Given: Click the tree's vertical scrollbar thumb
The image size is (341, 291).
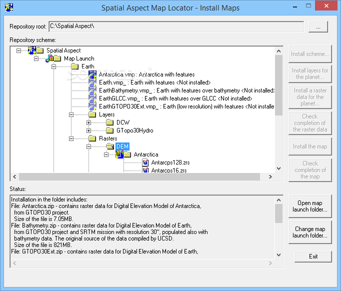Looking at the screenshot, I should point(279,85).
